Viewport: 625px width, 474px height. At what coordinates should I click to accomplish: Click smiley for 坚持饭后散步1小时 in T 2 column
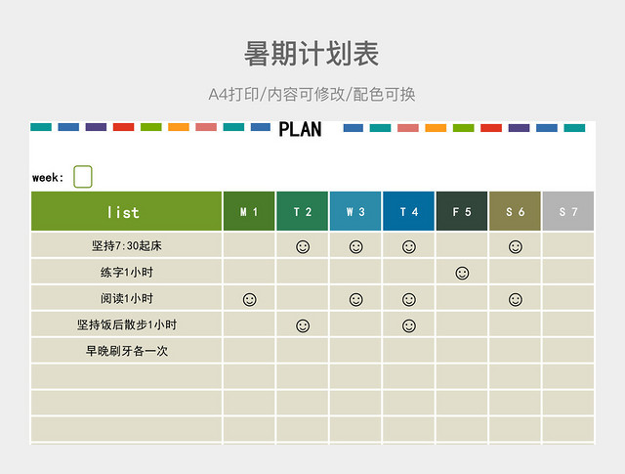pos(303,325)
